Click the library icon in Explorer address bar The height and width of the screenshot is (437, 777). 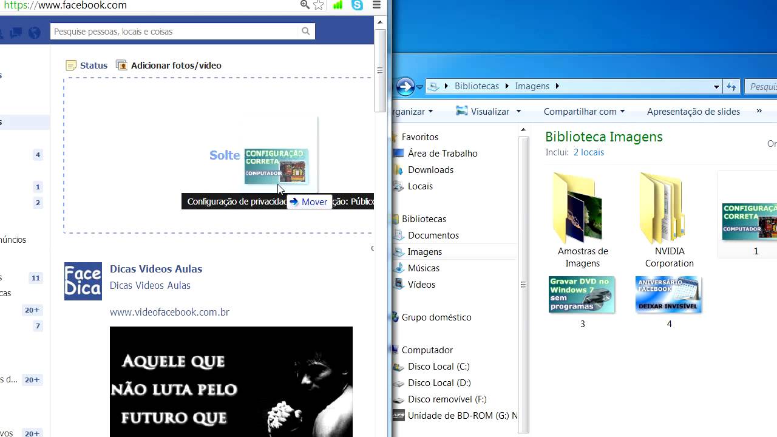(x=433, y=86)
